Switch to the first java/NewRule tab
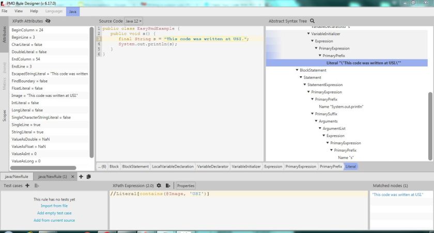Image resolution: width=434 pixels, height=233 pixels. pyautogui.click(x=17, y=177)
